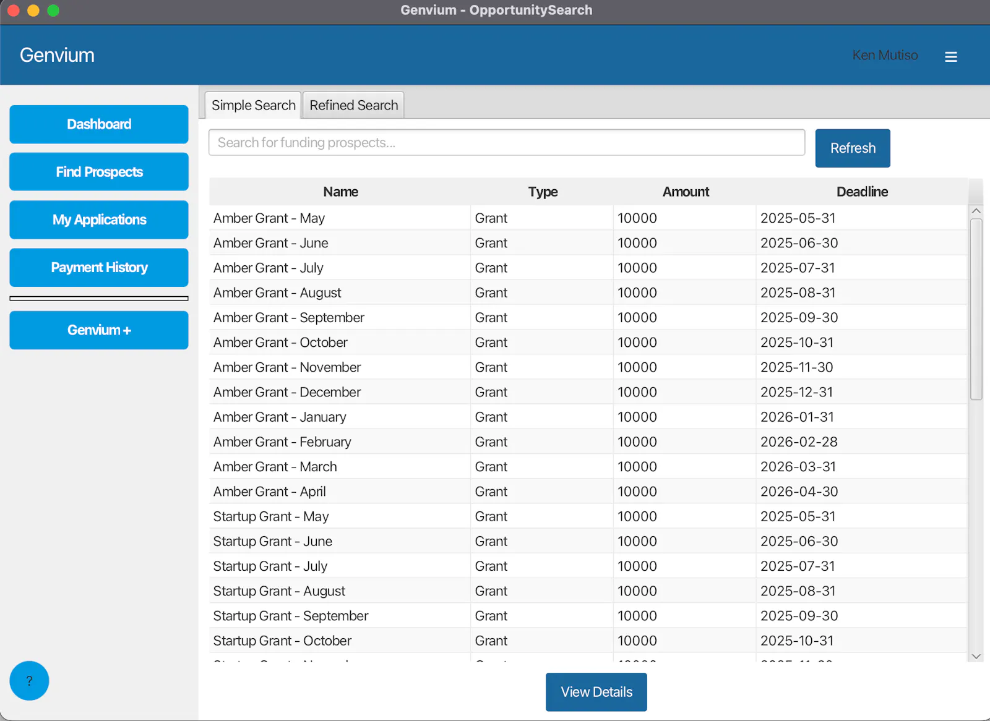Click the 2025-12-31 deadline cell
Screen dimensions: 990x721
pos(862,392)
